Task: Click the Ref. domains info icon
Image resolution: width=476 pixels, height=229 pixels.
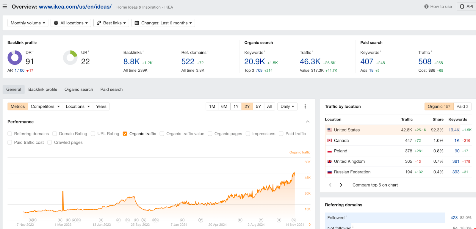Action: [x=208, y=51]
